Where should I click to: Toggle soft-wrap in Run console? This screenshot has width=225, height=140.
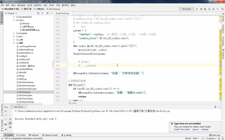[10, 119]
